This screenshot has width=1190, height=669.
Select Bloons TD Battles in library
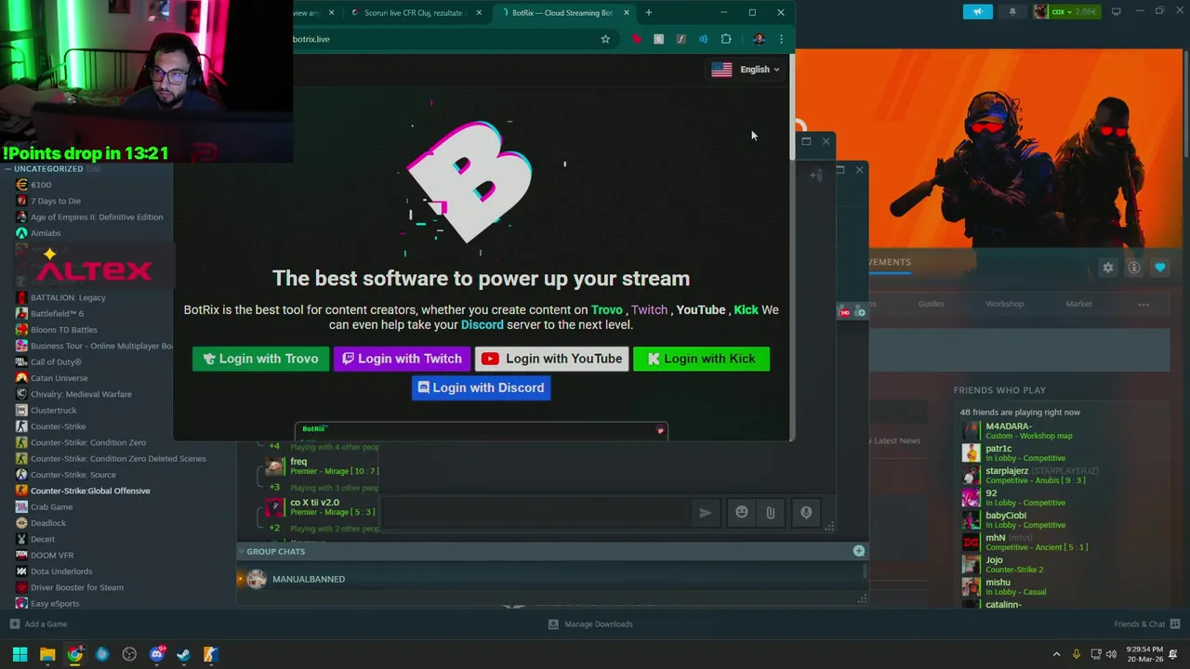coord(64,330)
